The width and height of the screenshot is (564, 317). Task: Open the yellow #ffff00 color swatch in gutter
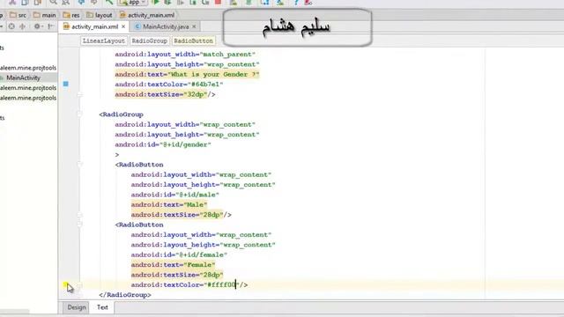pos(66,284)
